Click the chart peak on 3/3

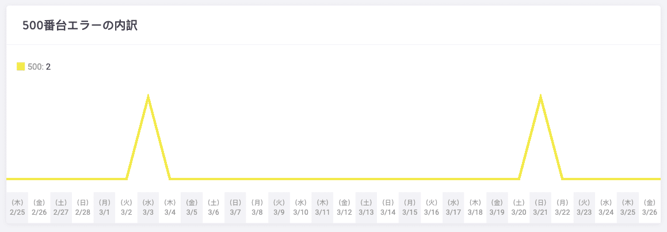pos(148,96)
